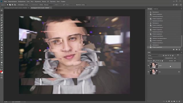Screen dimensions: 183x103
Task: Open the workspace switcher dropdown
Action: (177, 5)
